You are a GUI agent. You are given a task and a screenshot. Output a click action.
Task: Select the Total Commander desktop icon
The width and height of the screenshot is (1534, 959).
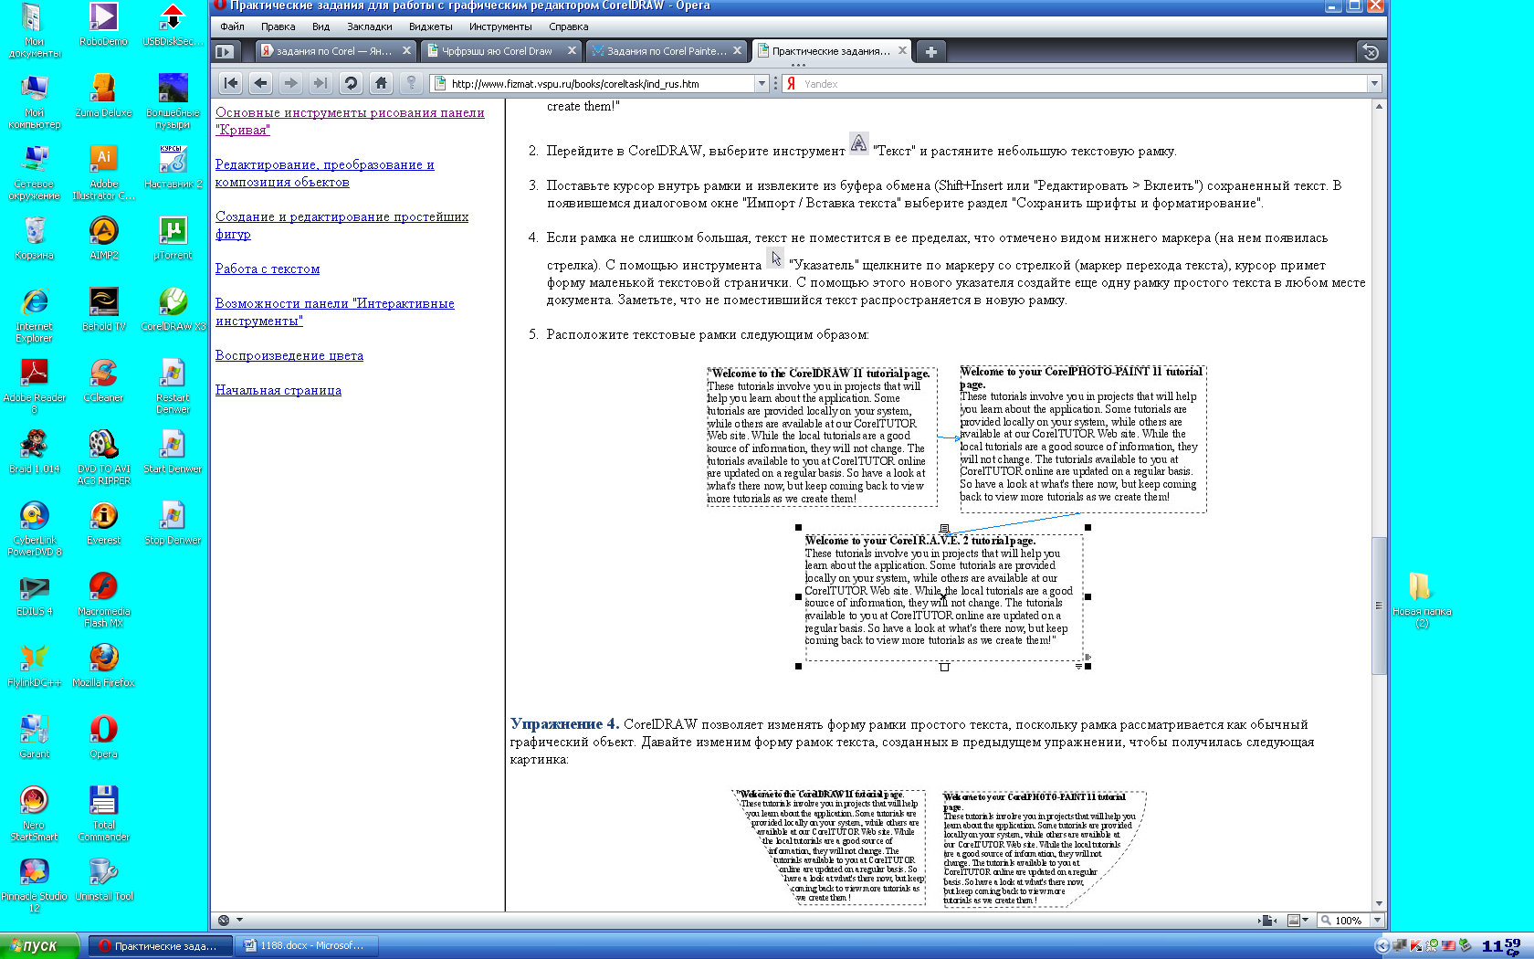pos(103,812)
